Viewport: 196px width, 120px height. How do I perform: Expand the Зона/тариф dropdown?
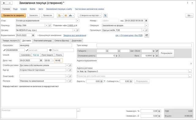click(x=67, y=76)
